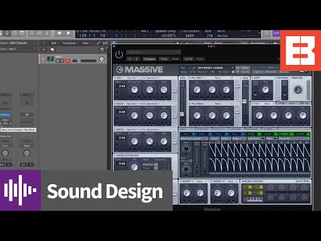Open the OSC1 Spectrum mode dropdown
This screenshot has width=321, height=241.
152,78
